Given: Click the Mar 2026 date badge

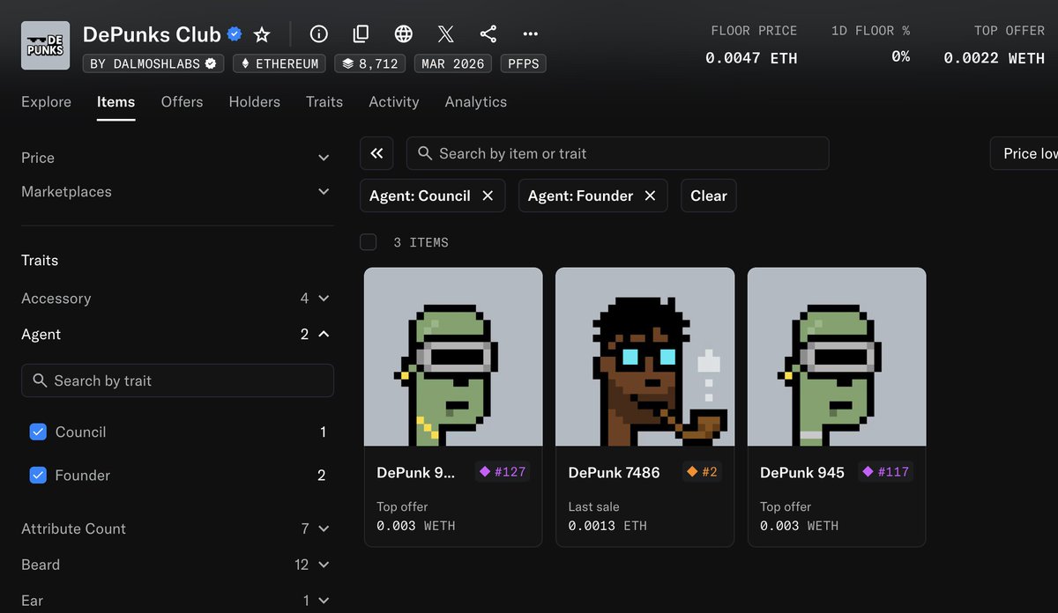Looking at the screenshot, I should tap(453, 64).
